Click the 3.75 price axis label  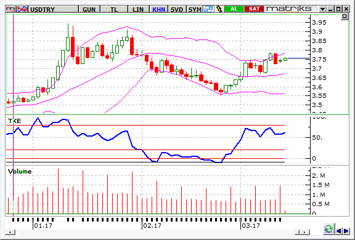pos(319,59)
